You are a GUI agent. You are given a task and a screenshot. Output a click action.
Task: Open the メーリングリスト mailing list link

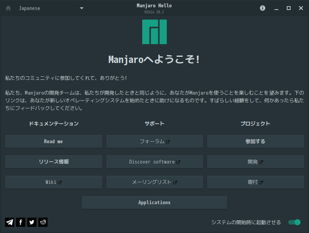(x=154, y=182)
